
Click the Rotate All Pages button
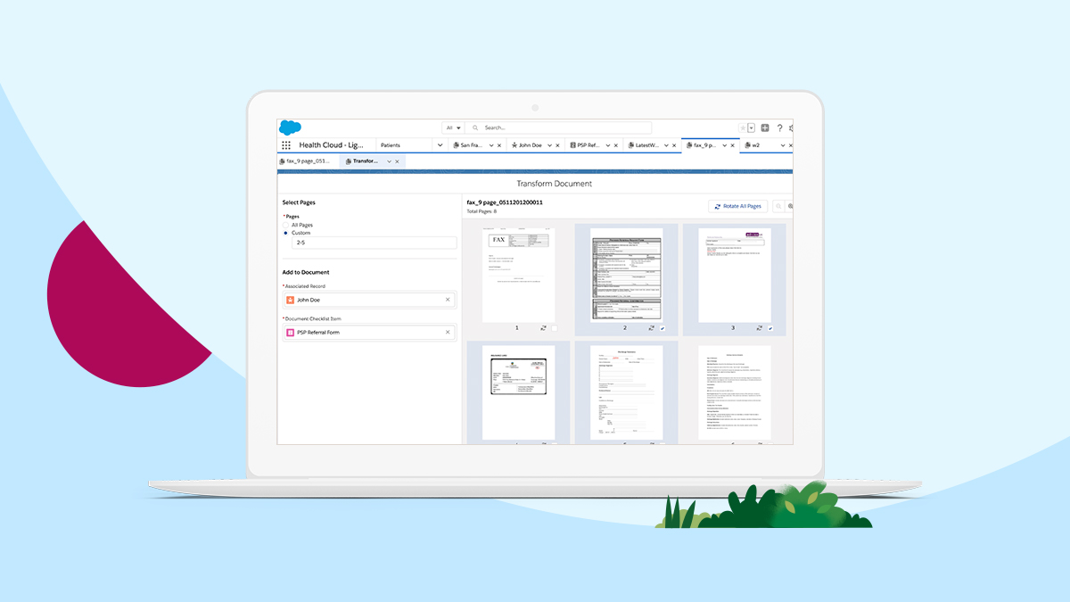point(737,206)
